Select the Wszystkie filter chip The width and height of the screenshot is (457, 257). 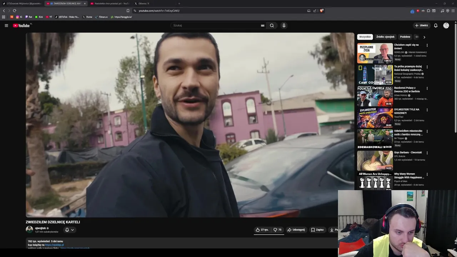[365, 37]
